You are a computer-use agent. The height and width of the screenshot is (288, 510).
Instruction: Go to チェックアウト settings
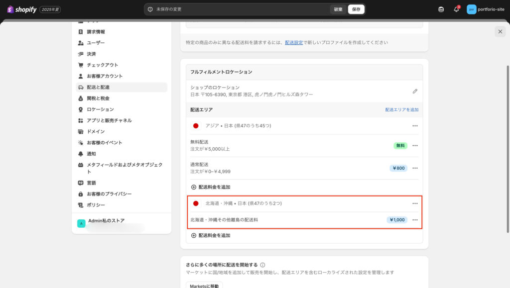[x=102, y=65]
